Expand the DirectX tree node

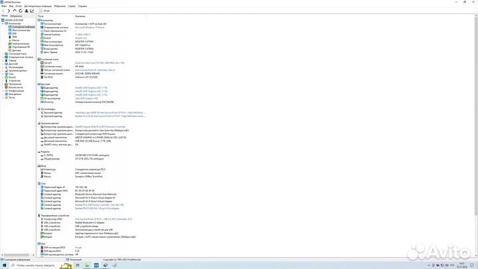pyautogui.click(x=3, y=77)
